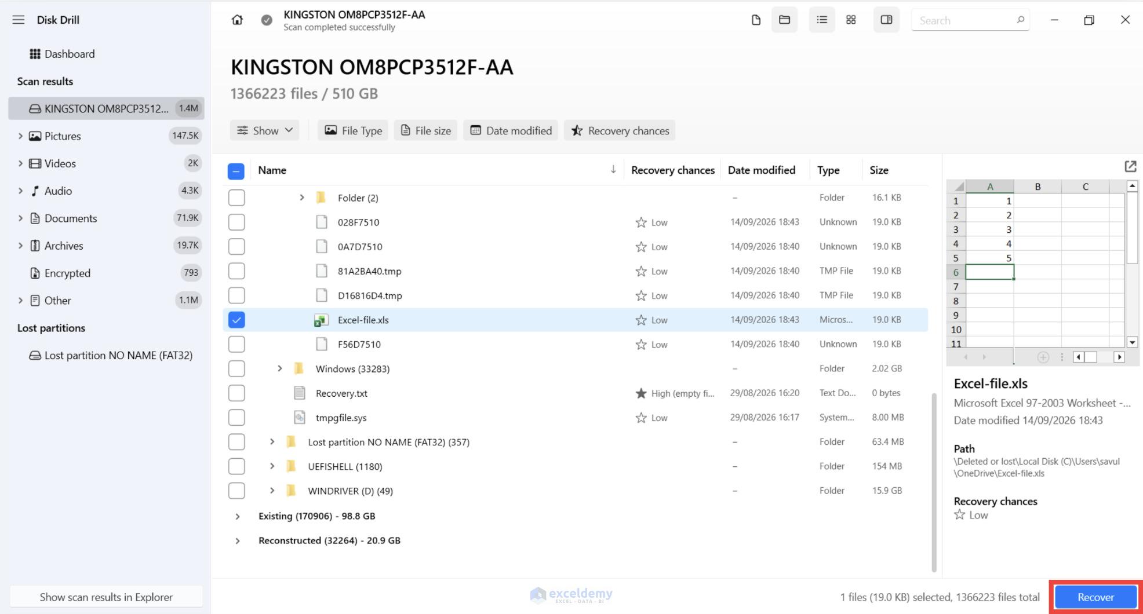The image size is (1143, 614).
Task: Filter by Date modified
Action: 511,130
